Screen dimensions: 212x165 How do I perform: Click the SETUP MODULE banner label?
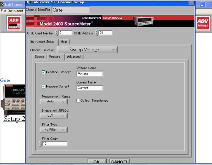[x=113, y=18]
